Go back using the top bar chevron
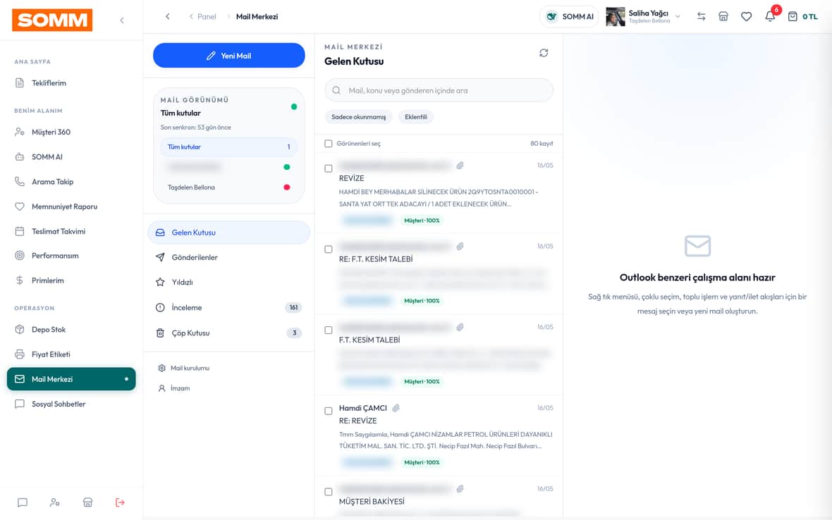Viewport: 832px width, 520px height. tap(168, 16)
